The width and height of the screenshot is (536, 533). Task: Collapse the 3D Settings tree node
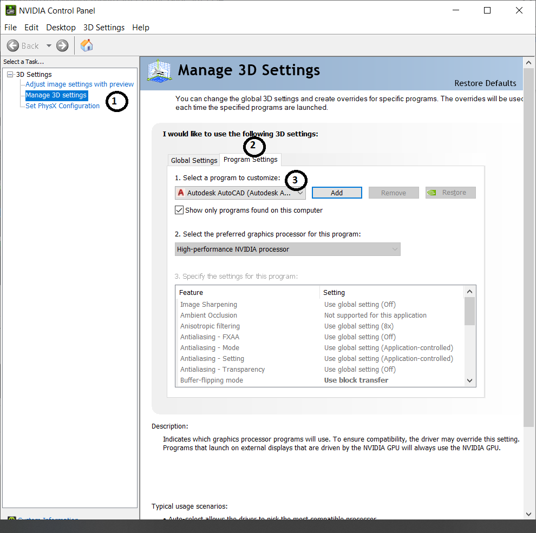click(10, 75)
